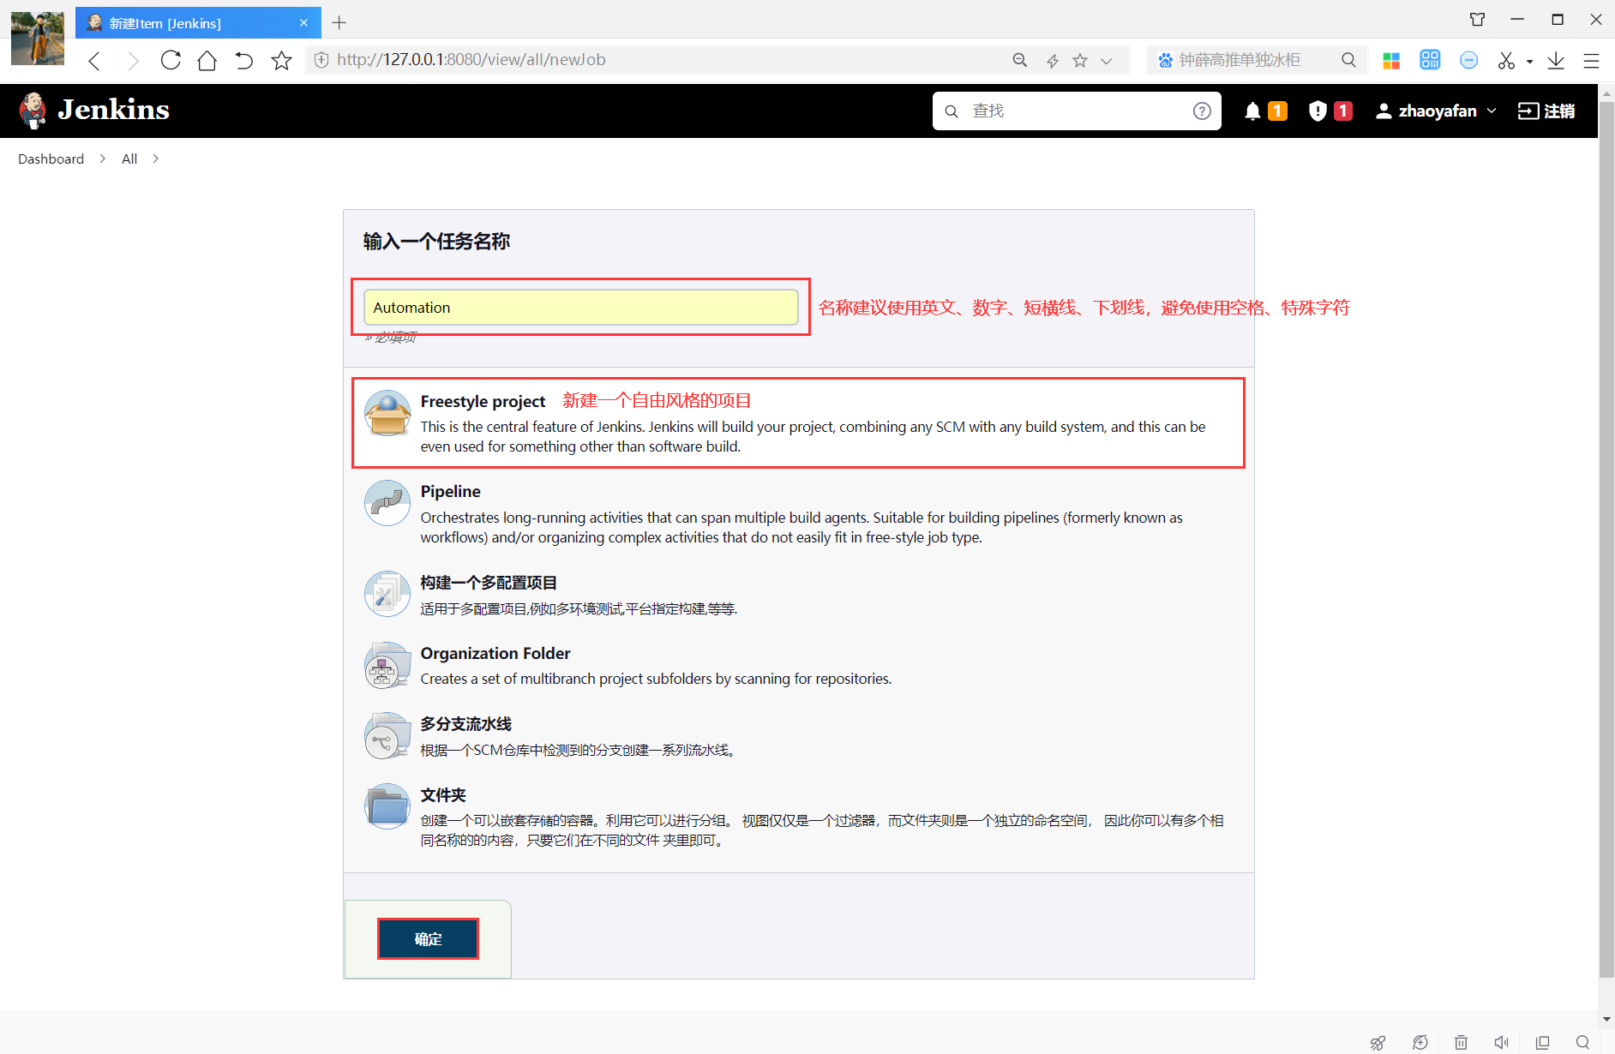Toggle sound mute icon in status bar
The height and width of the screenshot is (1054, 1615).
pos(1501,1042)
